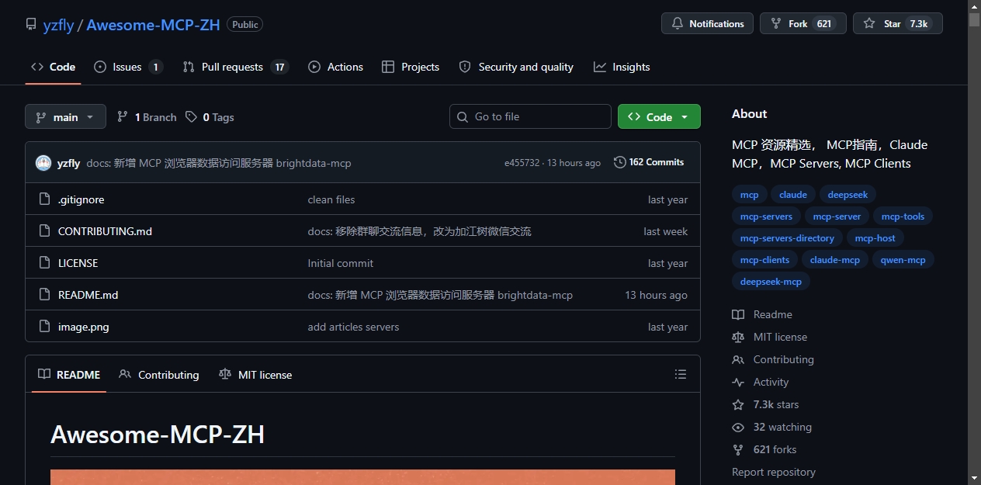This screenshot has height=485, width=981.
Task: Click the mcp topic tag
Action: tap(749, 195)
